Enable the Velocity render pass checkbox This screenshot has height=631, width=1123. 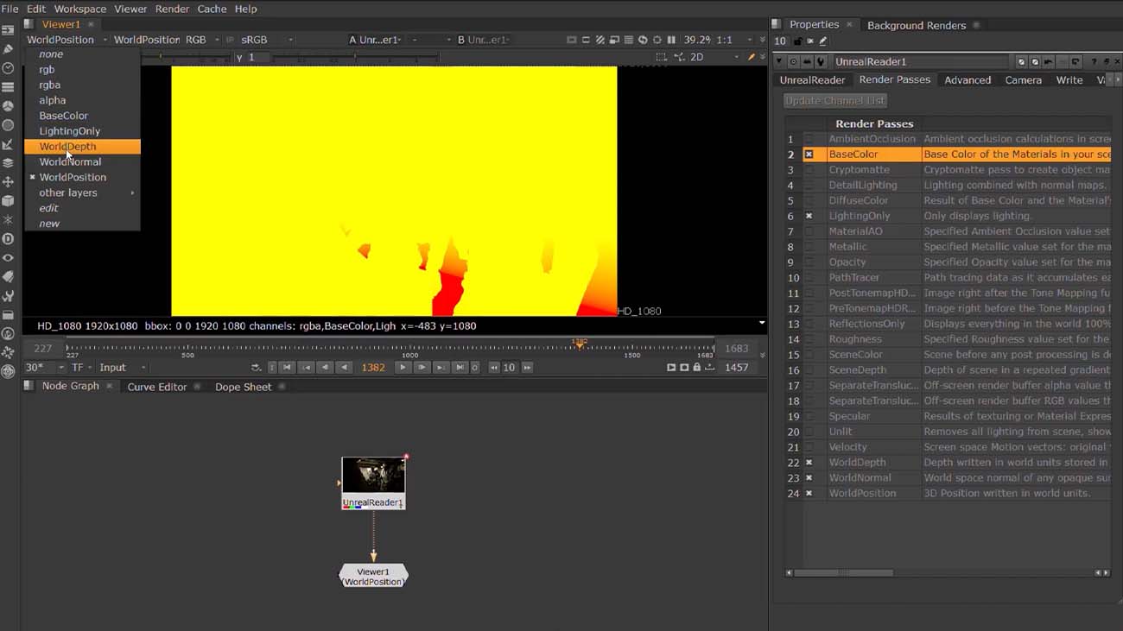pyautogui.click(x=809, y=447)
